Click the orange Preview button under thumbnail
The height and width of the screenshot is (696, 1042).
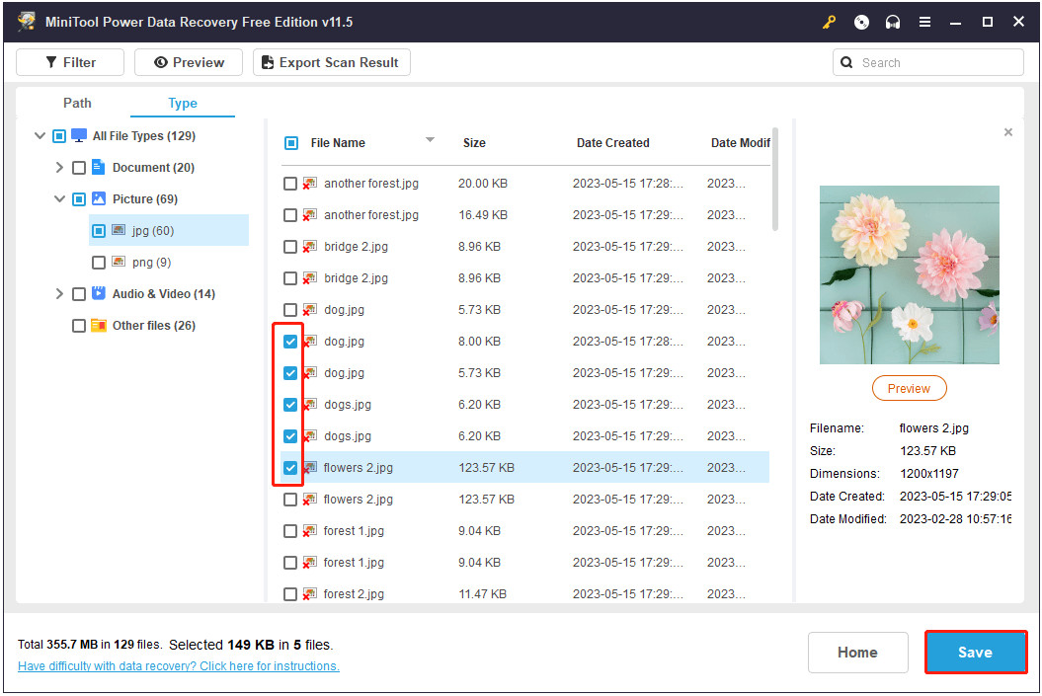909,389
